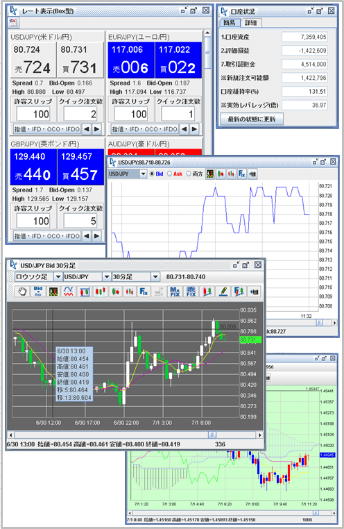Click the USD/JPY 許容スリップ field showing 100
The image size is (344, 529).
(33, 114)
